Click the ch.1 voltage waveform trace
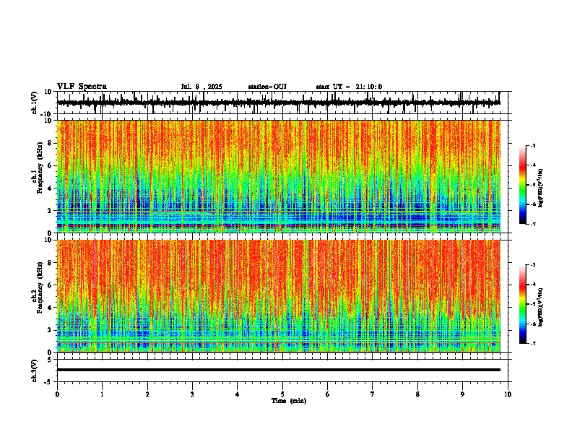 [x=279, y=103]
